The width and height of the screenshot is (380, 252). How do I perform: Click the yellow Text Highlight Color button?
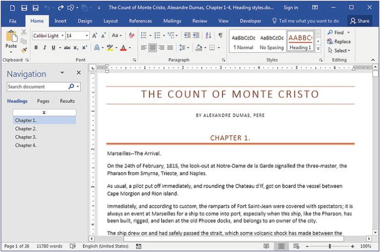pyautogui.click(x=110, y=48)
